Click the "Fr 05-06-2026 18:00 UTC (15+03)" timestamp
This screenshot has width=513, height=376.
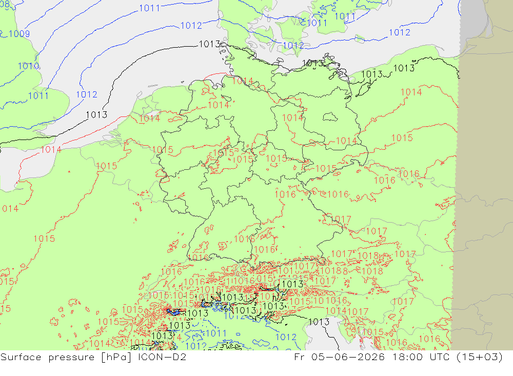point(398,357)
